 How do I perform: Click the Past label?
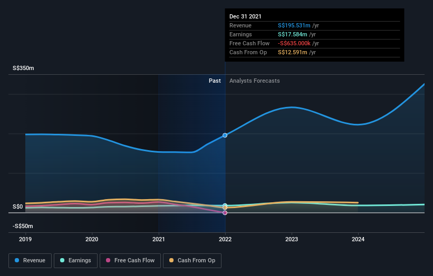[x=215, y=81]
